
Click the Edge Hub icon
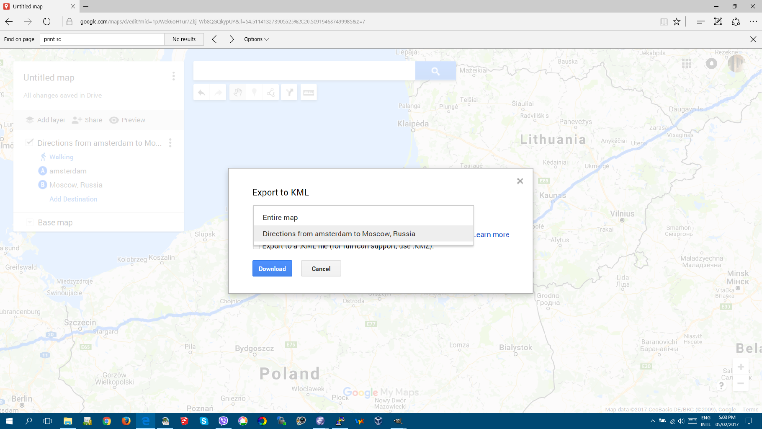[x=700, y=22]
